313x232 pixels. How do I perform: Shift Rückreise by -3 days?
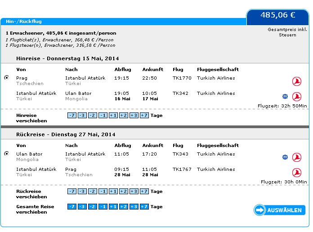click(82, 191)
